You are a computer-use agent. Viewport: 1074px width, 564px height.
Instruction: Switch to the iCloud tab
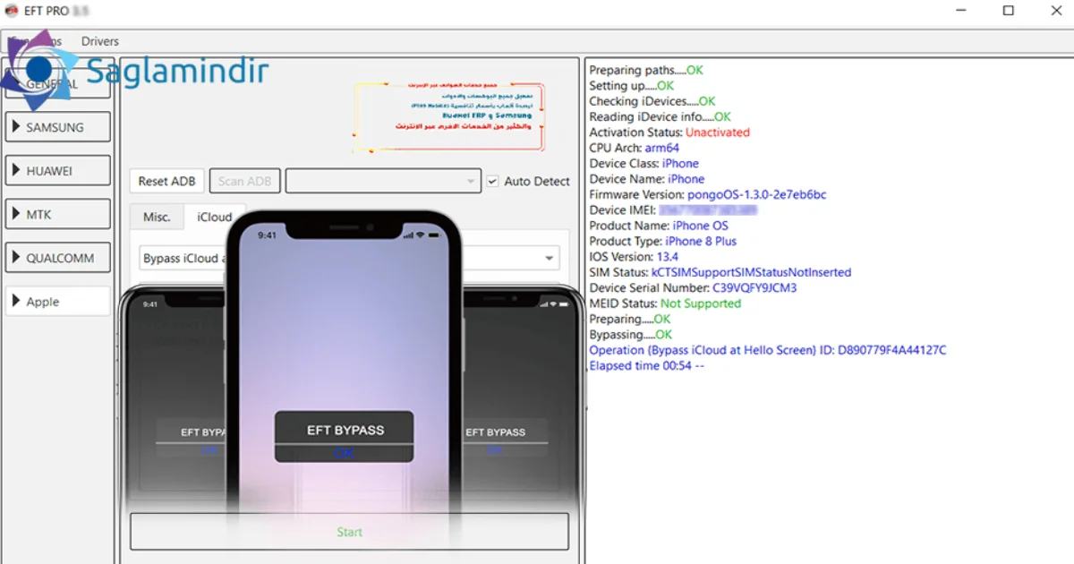click(215, 217)
